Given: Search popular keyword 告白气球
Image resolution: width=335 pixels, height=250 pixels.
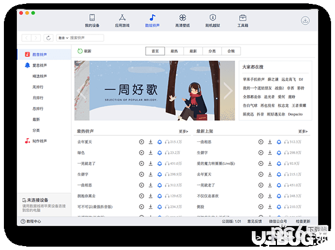Looking at the screenshot, I should coord(250,105).
